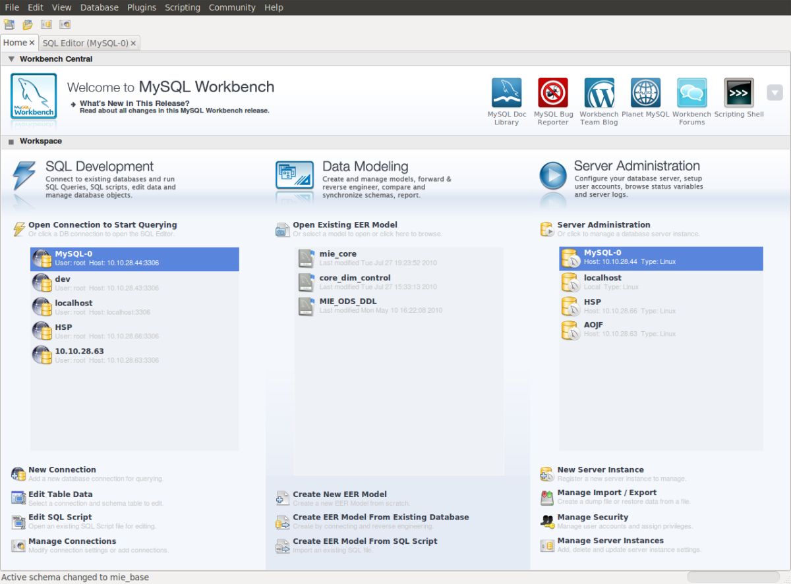Click the Edit Table Data icon
Viewport: 791px width, 584px height.
point(18,498)
